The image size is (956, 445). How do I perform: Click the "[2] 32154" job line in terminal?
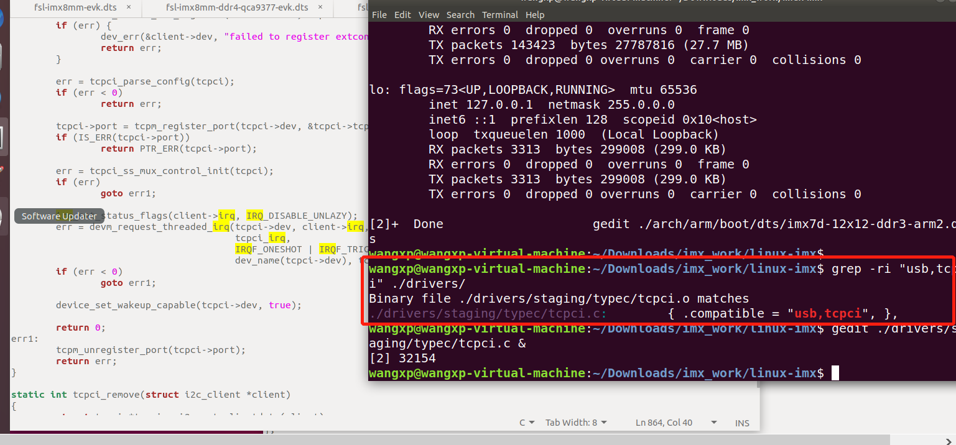click(x=402, y=358)
